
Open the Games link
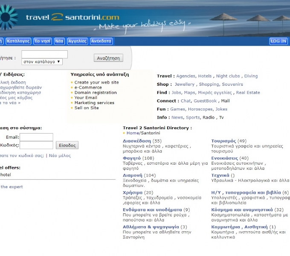coord(177,109)
